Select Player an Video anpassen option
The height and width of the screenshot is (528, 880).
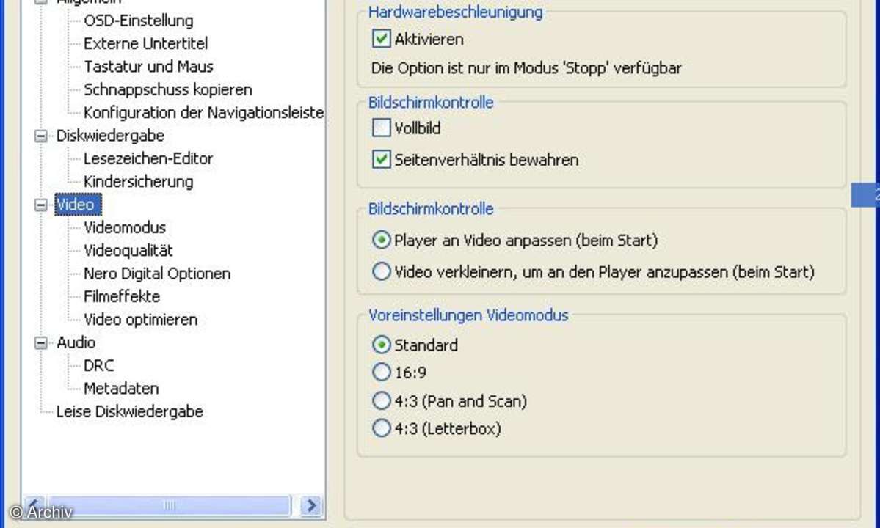tap(382, 240)
